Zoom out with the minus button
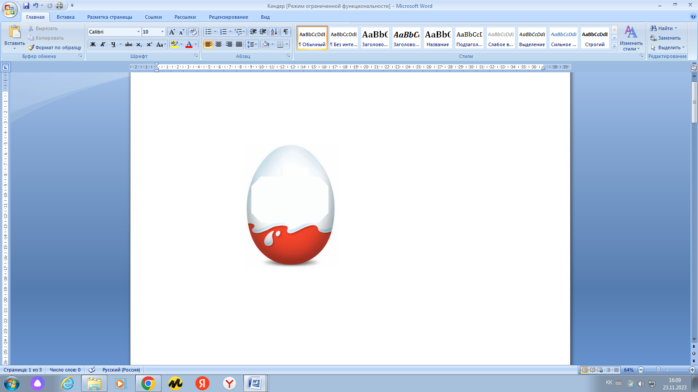This screenshot has height=392, width=698. click(641, 370)
